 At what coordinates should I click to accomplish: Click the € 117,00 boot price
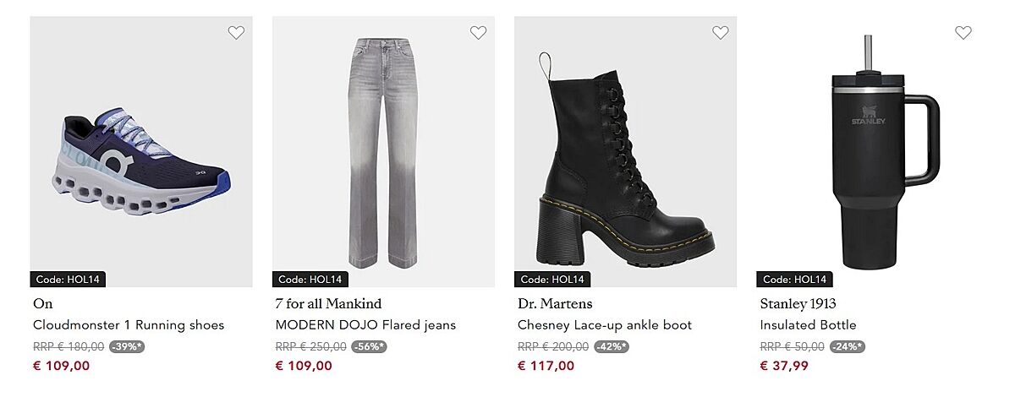pyautogui.click(x=546, y=366)
